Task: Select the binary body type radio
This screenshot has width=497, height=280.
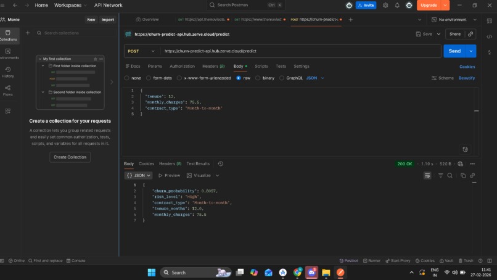Action: [x=258, y=78]
